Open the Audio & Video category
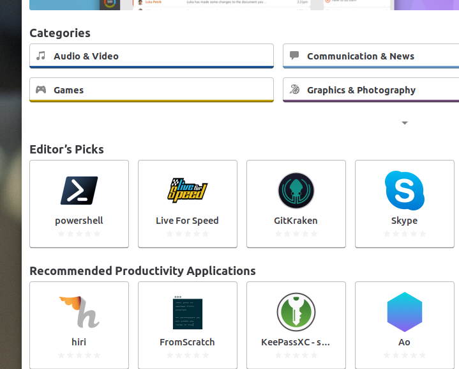The image size is (459, 369). click(x=151, y=56)
